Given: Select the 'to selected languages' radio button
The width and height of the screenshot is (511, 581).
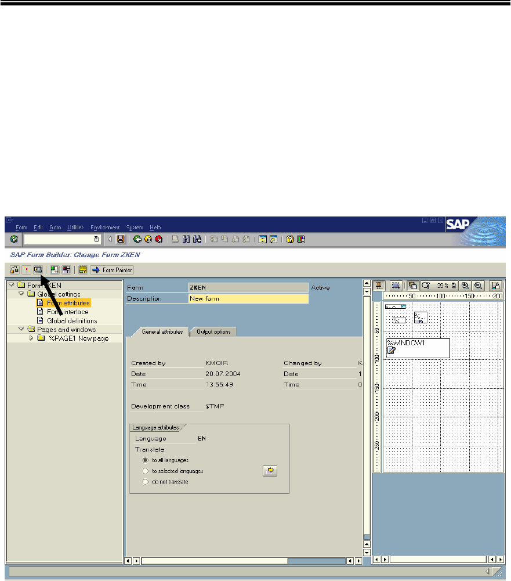Looking at the screenshot, I should (x=145, y=471).
